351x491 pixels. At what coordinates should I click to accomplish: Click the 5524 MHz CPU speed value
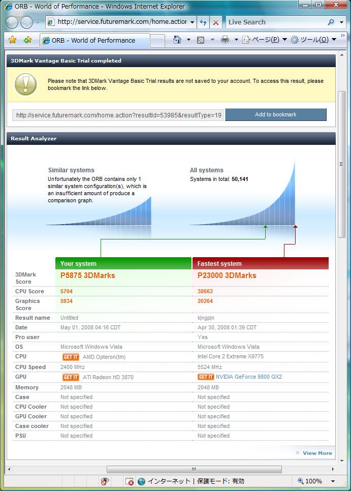[210, 367]
